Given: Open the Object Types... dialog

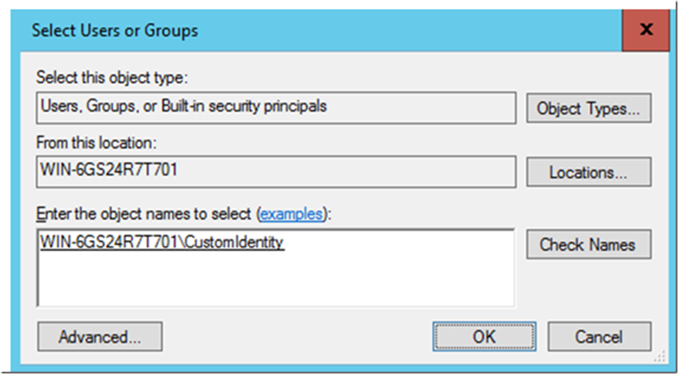Looking at the screenshot, I should coord(589,108).
